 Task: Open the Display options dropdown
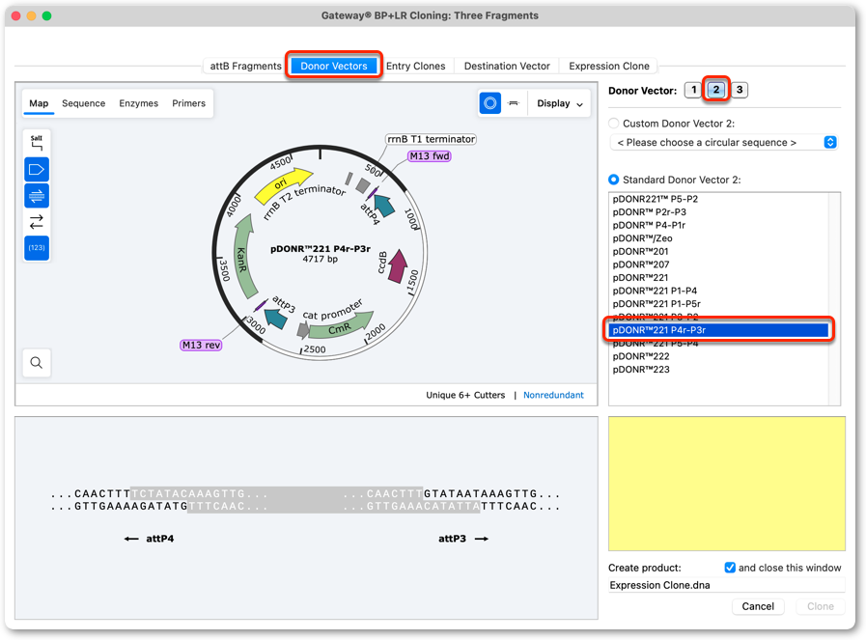click(560, 103)
